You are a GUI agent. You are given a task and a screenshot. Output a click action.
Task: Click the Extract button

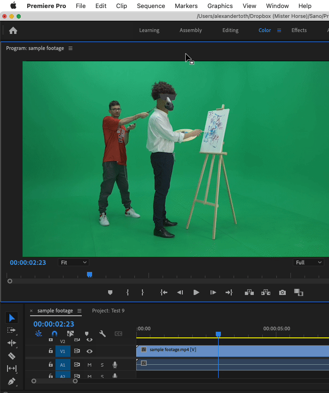(266, 292)
